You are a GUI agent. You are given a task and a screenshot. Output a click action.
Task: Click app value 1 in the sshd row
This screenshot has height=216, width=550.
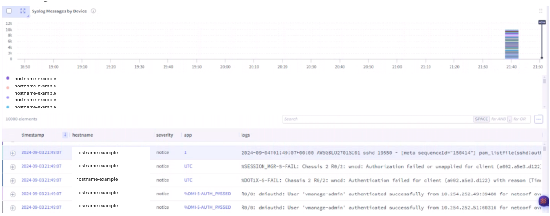tap(185, 153)
